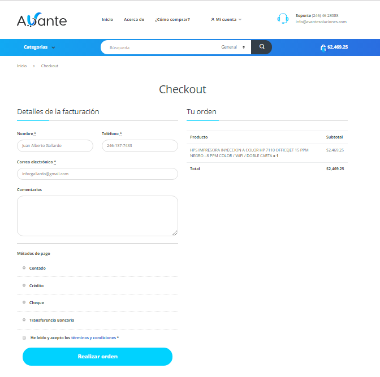Click the Comentarios text area
This screenshot has width=380, height=377.
97,215
